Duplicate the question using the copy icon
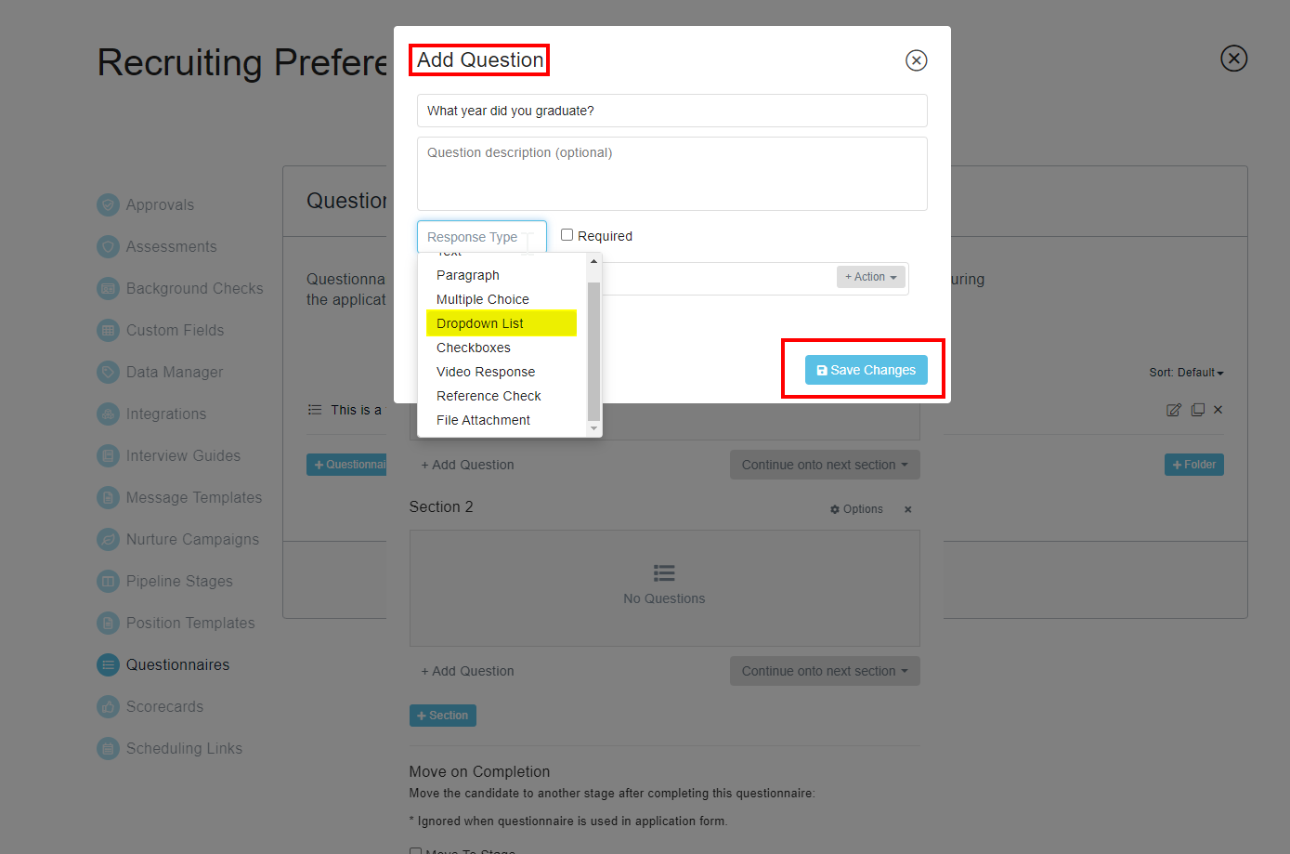 coord(1197,409)
